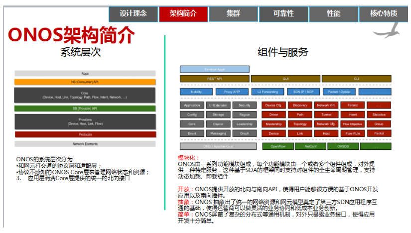Go to the 性能 tab
Image resolution: width=411 pixels, height=233 pixels.
[x=334, y=14]
